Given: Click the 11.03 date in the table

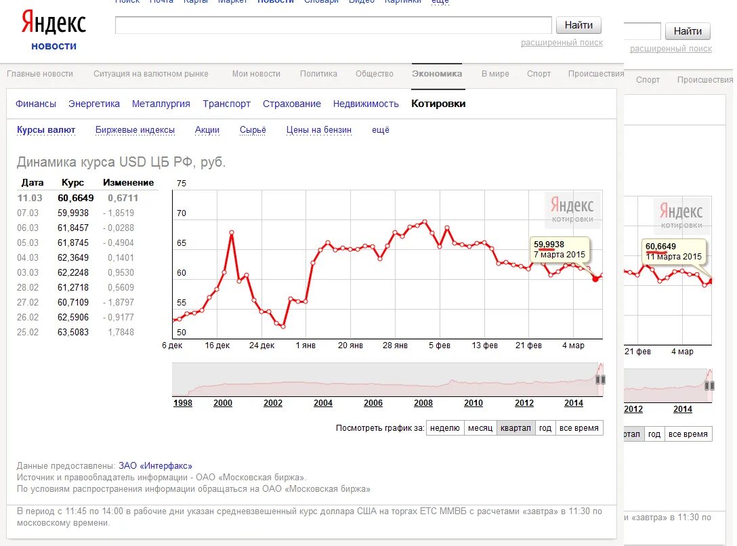Looking at the screenshot, I should [30, 198].
